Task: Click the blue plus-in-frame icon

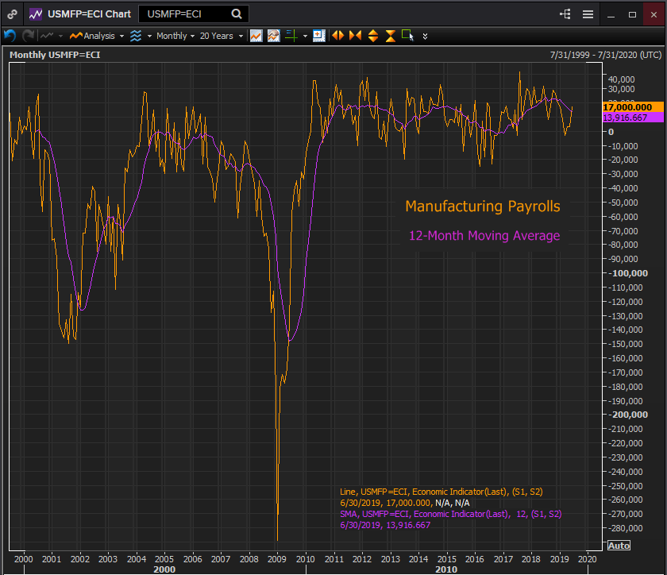Action: (318, 36)
